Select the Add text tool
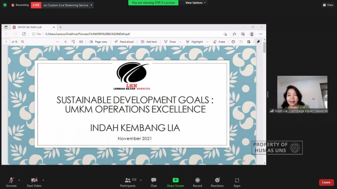The height and width of the screenshot is (189, 337). (149, 42)
